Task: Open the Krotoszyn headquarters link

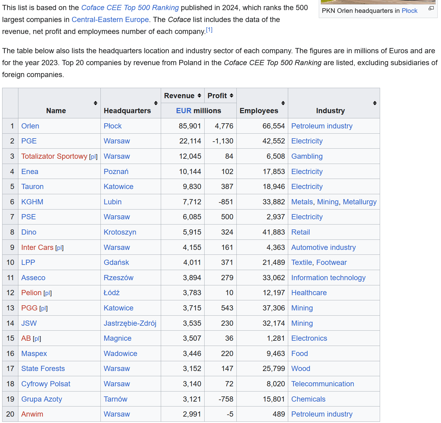Action: (120, 232)
